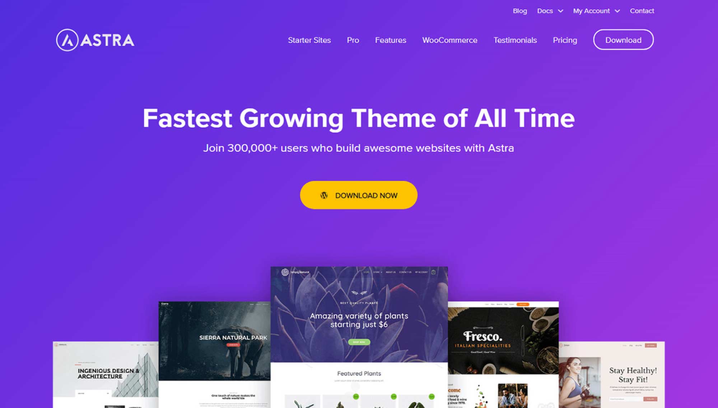Click the Features navigation item

390,40
